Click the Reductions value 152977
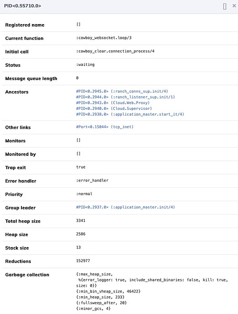This screenshot has width=238, height=314. point(83,261)
